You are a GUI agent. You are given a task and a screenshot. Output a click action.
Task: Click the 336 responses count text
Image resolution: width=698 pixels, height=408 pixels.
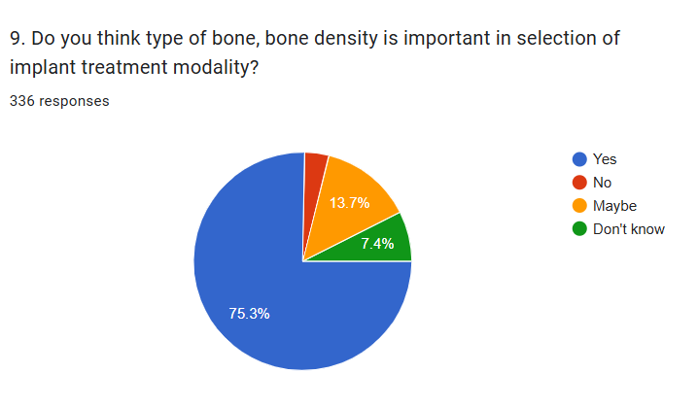58,101
